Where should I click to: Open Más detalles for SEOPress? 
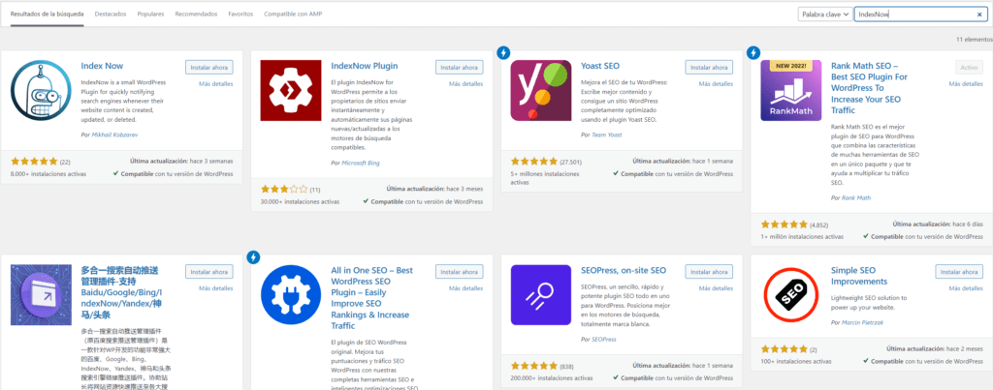click(716, 288)
